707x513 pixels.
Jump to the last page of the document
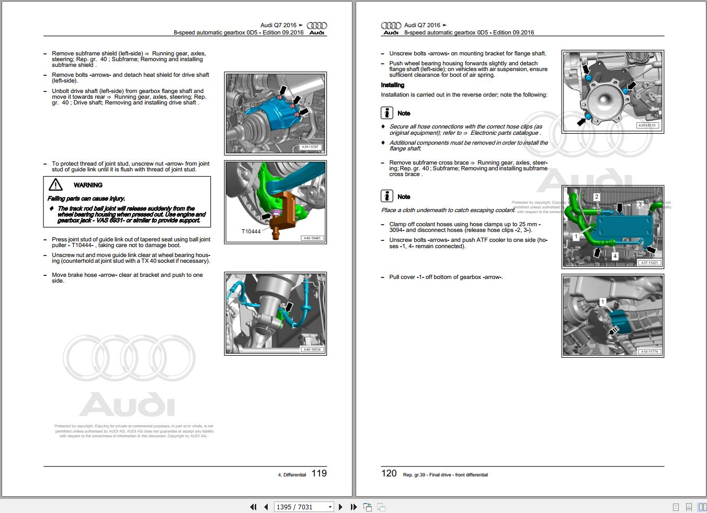coord(353,507)
